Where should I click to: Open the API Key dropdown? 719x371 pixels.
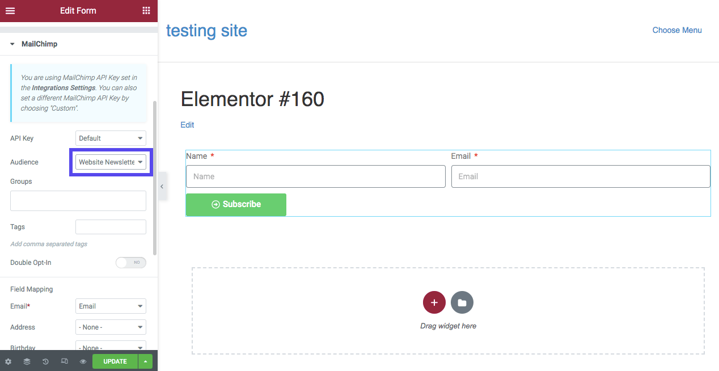[111, 138]
